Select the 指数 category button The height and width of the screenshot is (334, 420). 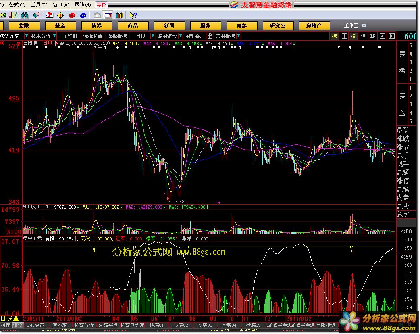click(x=24, y=26)
